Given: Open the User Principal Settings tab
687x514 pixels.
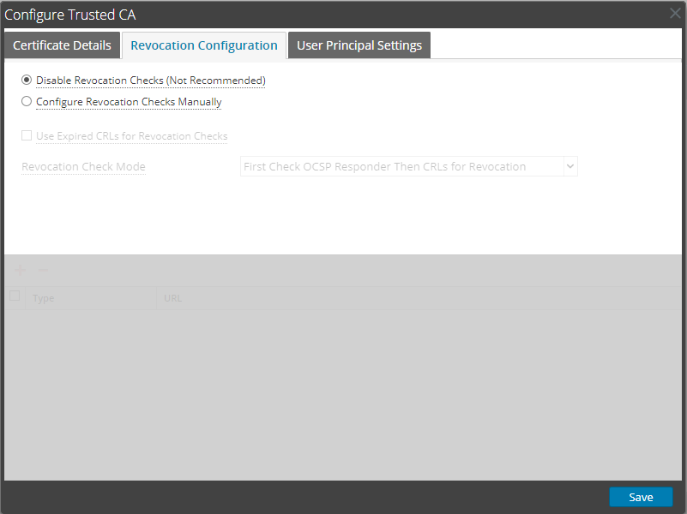Looking at the screenshot, I should coord(359,45).
